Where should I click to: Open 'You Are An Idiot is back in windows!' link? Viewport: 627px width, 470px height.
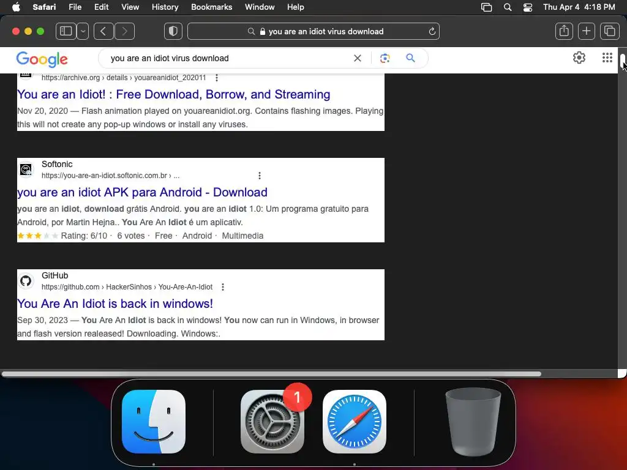[115, 304]
